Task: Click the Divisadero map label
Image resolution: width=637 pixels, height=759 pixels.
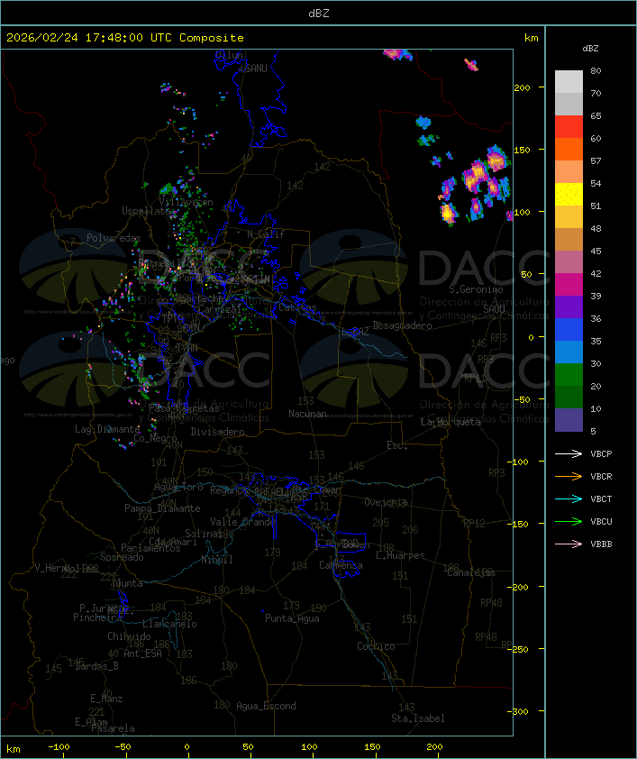Action: 218,432
